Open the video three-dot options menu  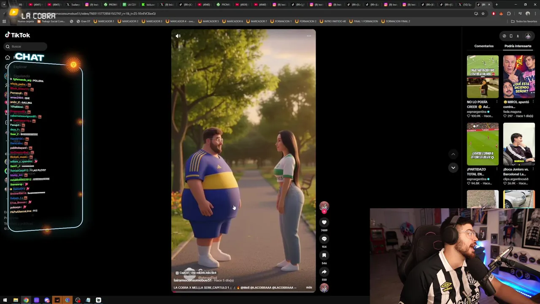point(309,36)
